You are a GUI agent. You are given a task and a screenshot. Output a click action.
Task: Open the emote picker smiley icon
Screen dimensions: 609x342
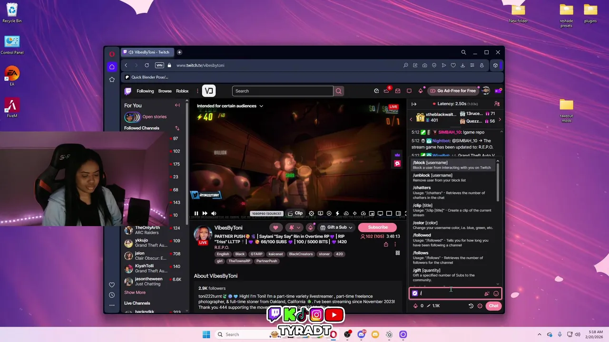click(x=496, y=294)
